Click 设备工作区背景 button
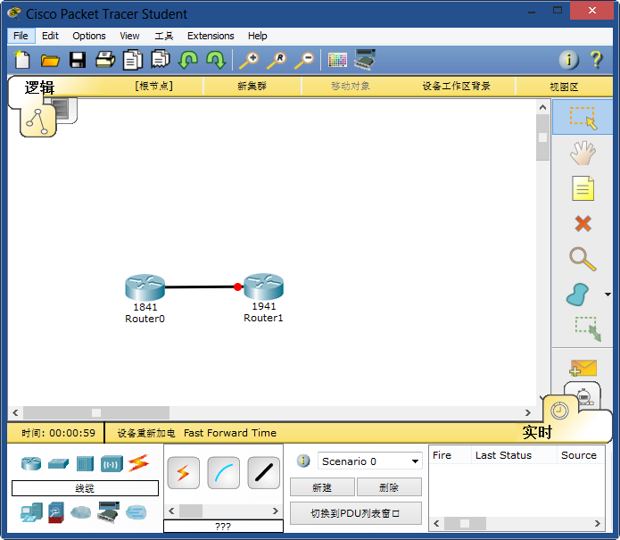Viewport: 620px width, 540px height. pos(457,86)
